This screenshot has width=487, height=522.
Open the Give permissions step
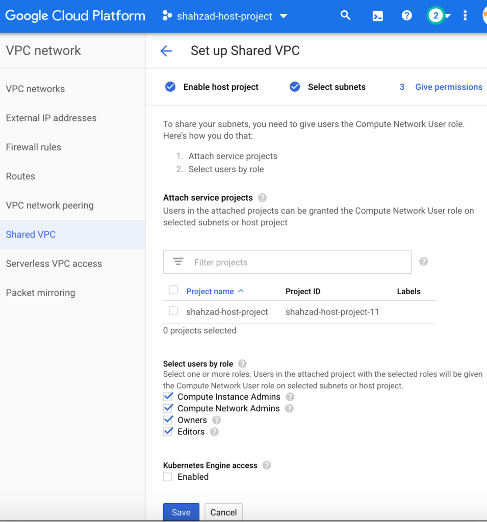[x=448, y=87]
